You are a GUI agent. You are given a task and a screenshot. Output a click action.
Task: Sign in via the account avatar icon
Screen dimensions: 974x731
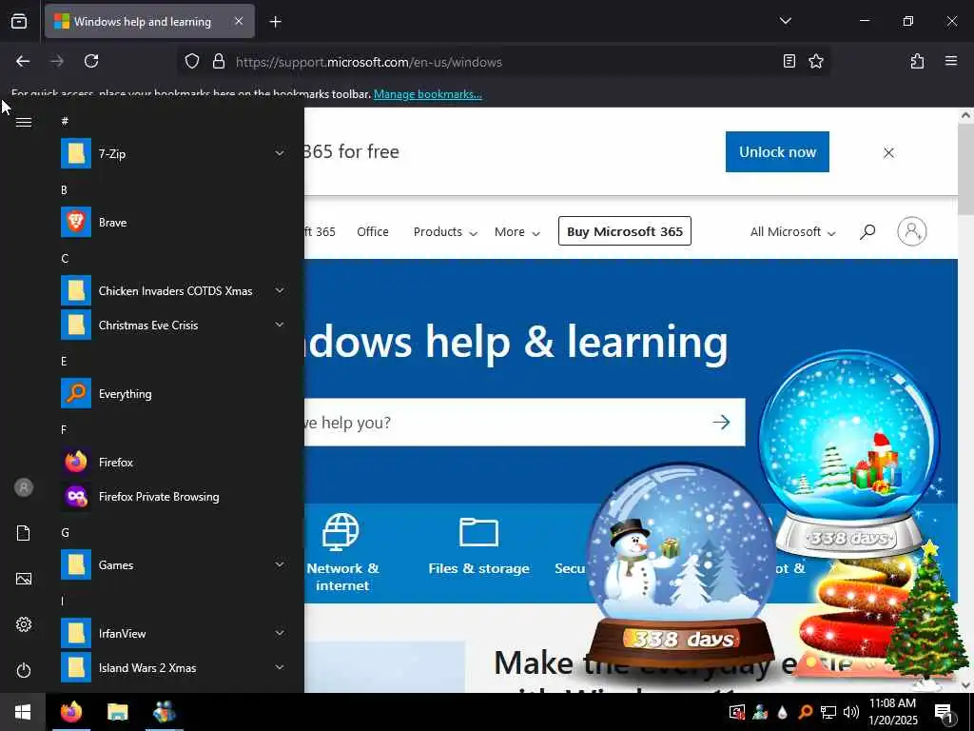912,231
